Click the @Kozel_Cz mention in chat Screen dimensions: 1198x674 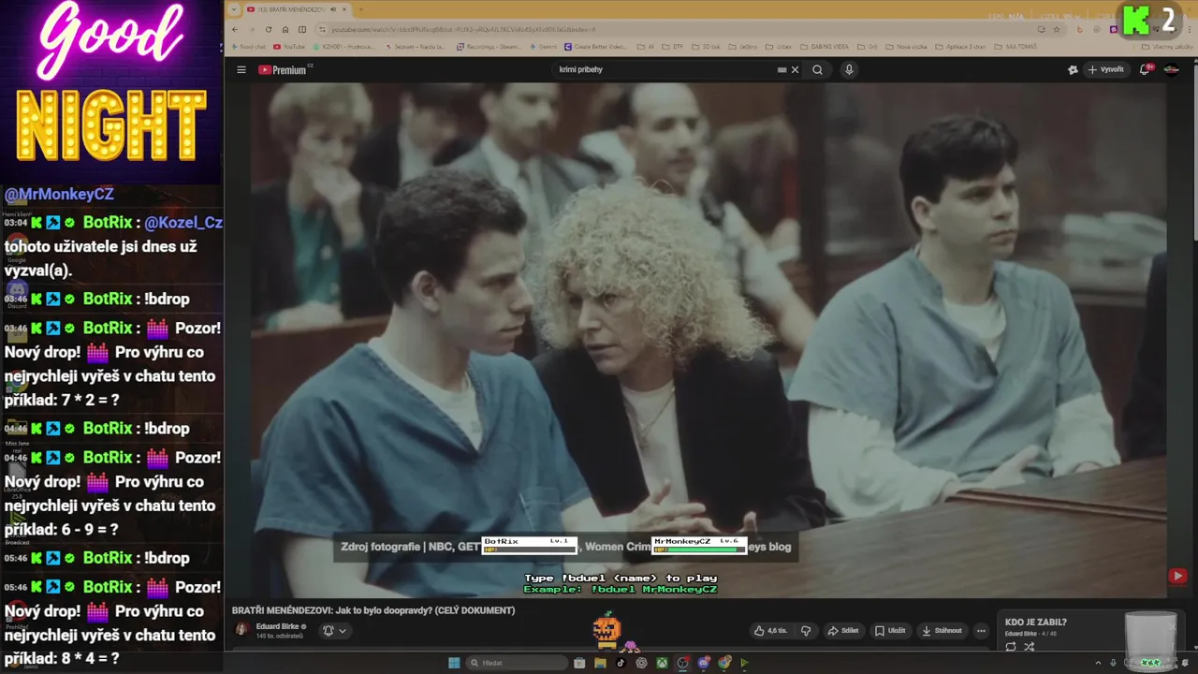point(183,223)
